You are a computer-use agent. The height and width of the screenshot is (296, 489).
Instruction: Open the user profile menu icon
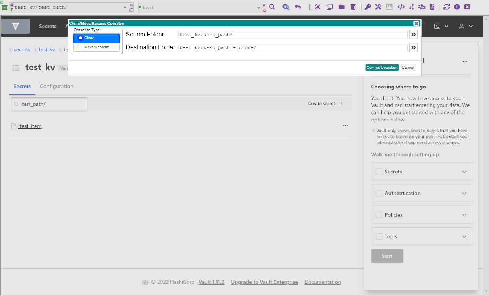pos(462,26)
